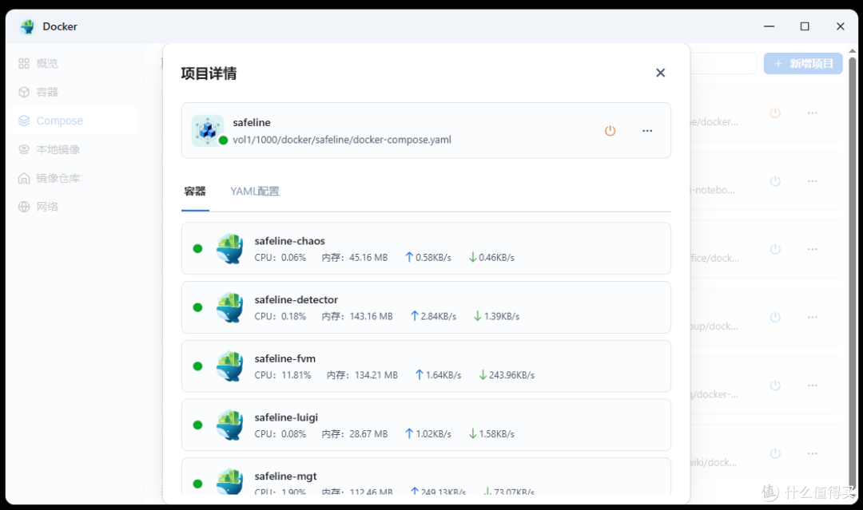Open more options for e/docker... background project
The image size is (863, 510).
pyautogui.click(x=813, y=113)
